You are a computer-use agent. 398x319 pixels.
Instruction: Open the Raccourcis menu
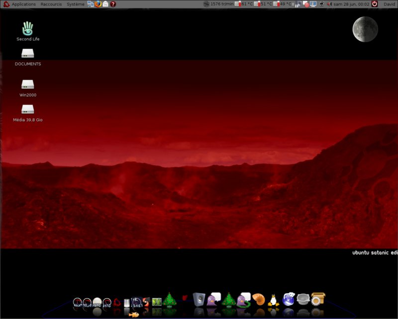click(51, 4)
